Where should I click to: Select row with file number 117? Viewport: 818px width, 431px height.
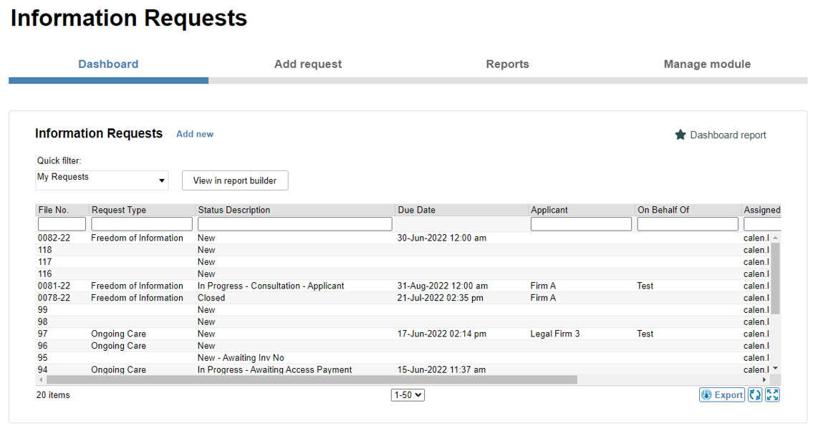point(403,261)
